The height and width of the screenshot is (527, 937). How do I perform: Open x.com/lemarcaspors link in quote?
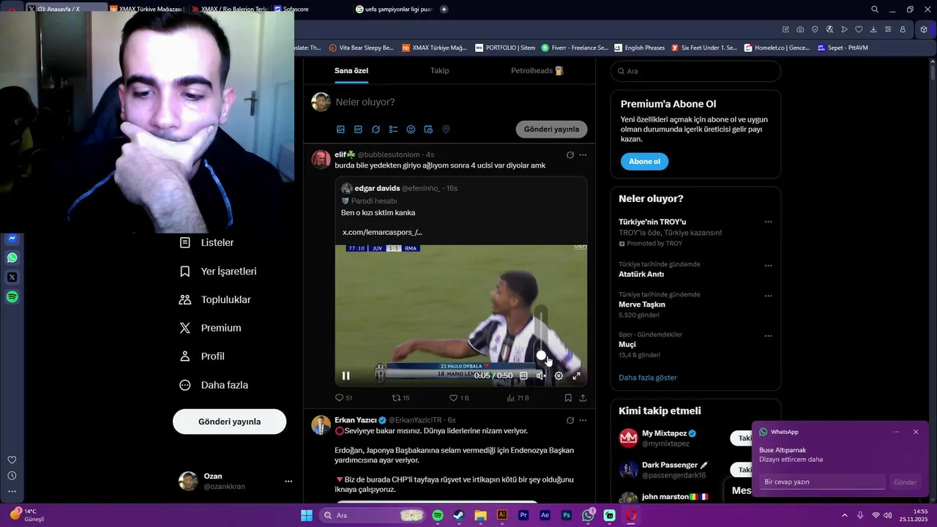pos(382,232)
